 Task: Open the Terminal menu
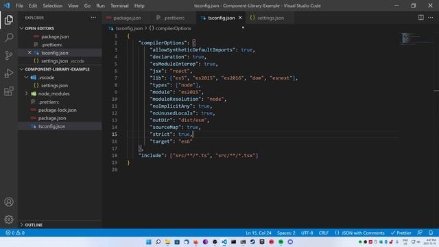tap(119, 5)
